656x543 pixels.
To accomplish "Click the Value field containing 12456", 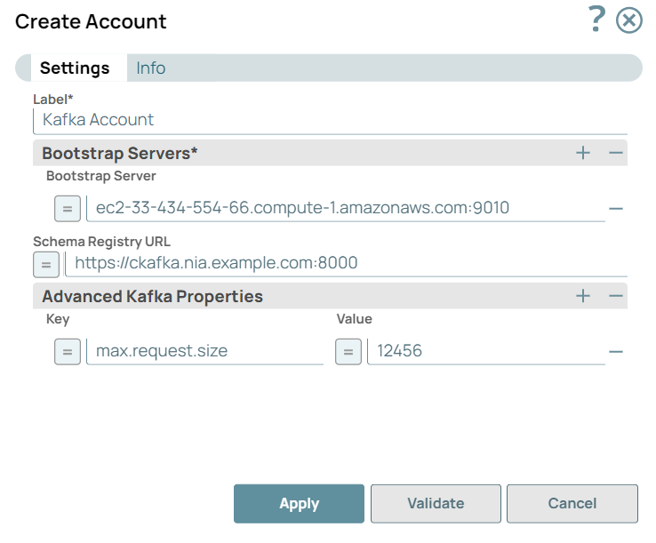I will coord(486,351).
